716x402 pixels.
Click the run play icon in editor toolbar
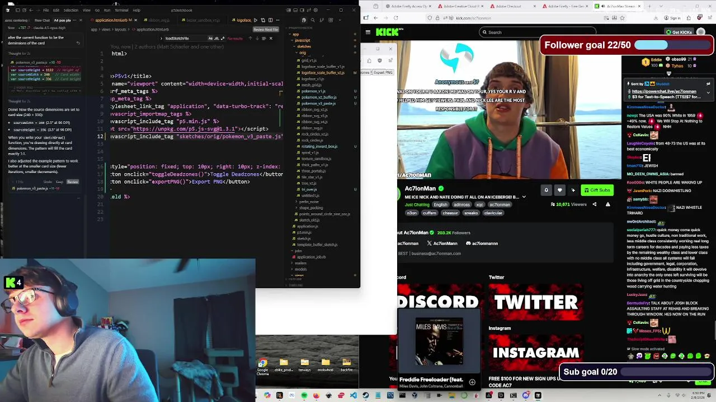(x=256, y=20)
